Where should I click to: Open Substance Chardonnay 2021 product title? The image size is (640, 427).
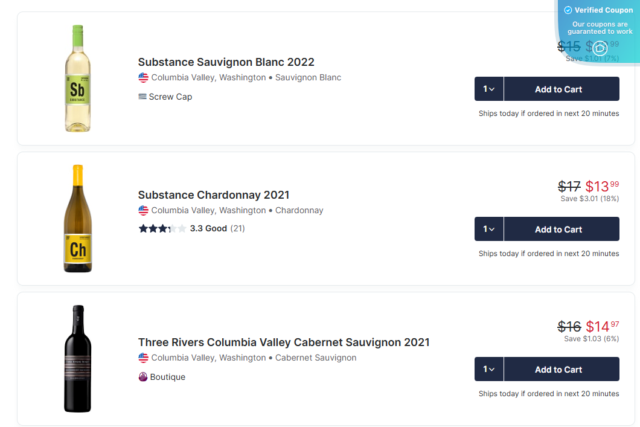(x=214, y=195)
